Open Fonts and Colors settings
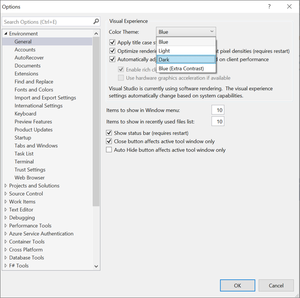This screenshot has width=300, height=298. pyautogui.click(x=34, y=89)
